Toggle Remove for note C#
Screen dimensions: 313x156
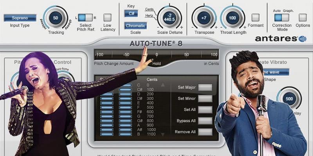click(x=125, y=90)
